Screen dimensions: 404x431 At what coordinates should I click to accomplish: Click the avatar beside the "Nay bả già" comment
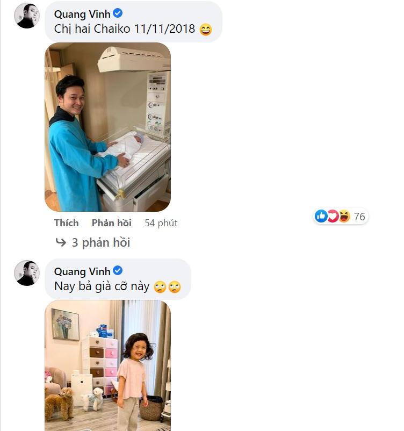pyautogui.click(x=26, y=273)
